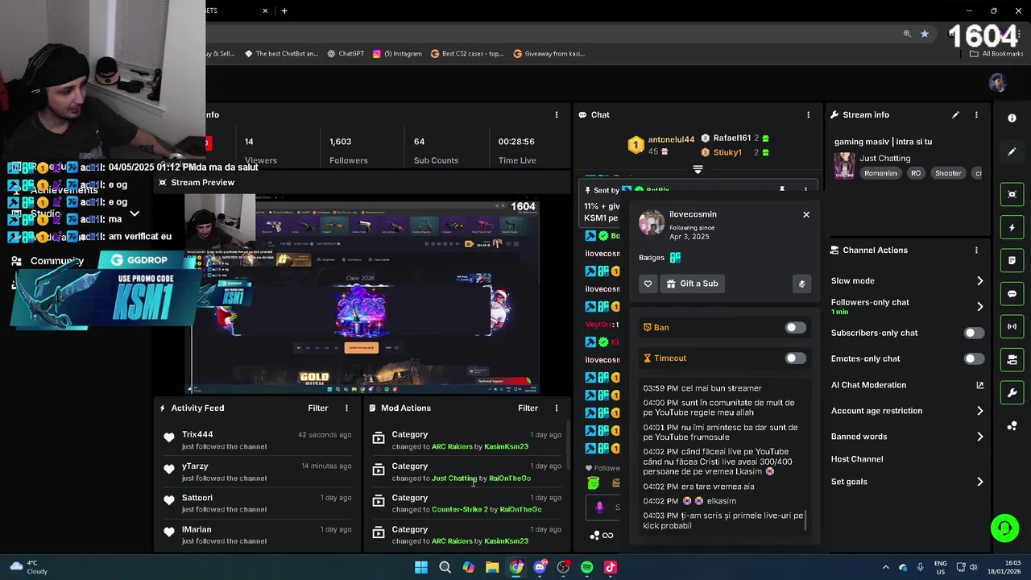This screenshot has width=1031, height=580.
Task: Click antonelul44 in the gift leaderboard
Action: (671, 139)
